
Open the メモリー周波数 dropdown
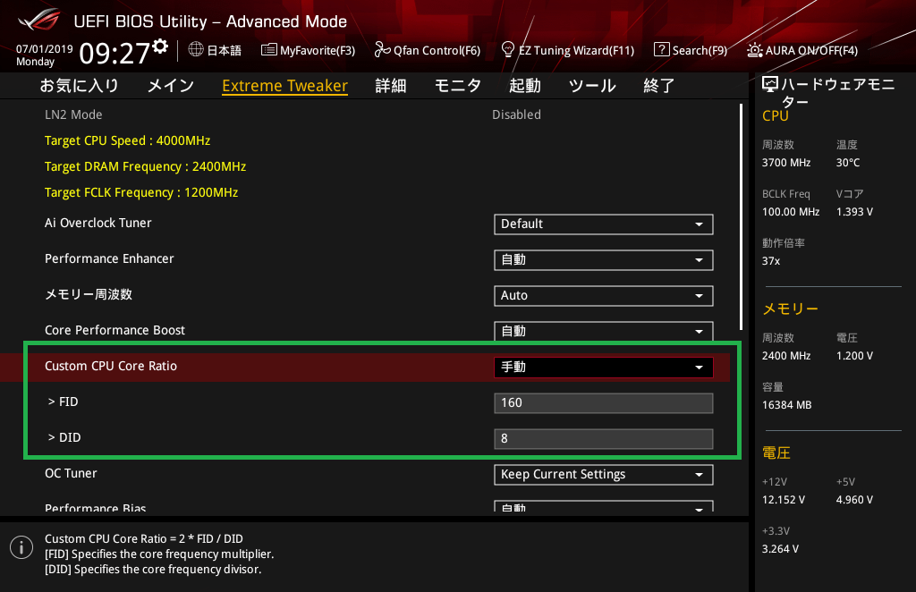pyautogui.click(x=604, y=295)
